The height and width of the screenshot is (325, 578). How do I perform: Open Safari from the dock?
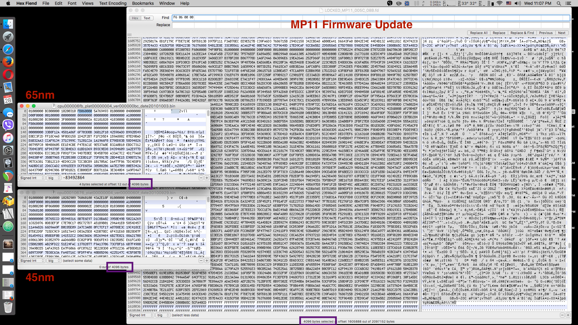[x=8, y=49]
